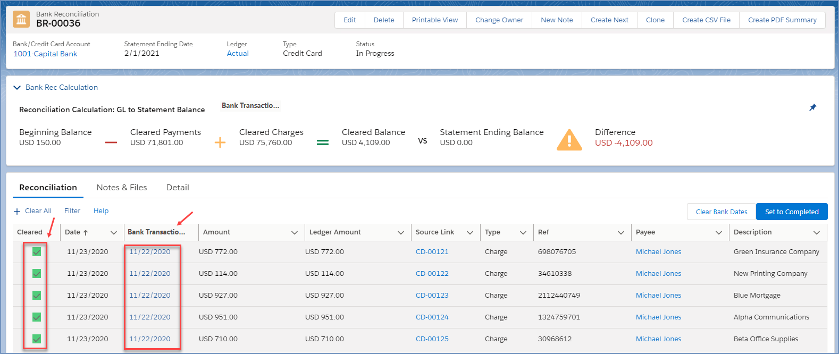Image resolution: width=839 pixels, height=354 pixels.
Task: Open the Payee column dropdown chevron
Action: click(x=718, y=233)
